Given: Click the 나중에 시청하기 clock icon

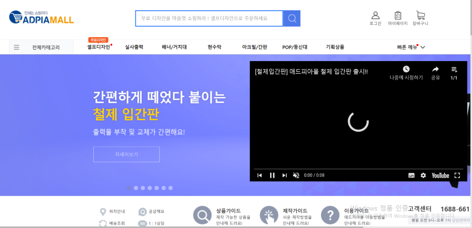Looking at the screenshot, I should pos(406,69).
